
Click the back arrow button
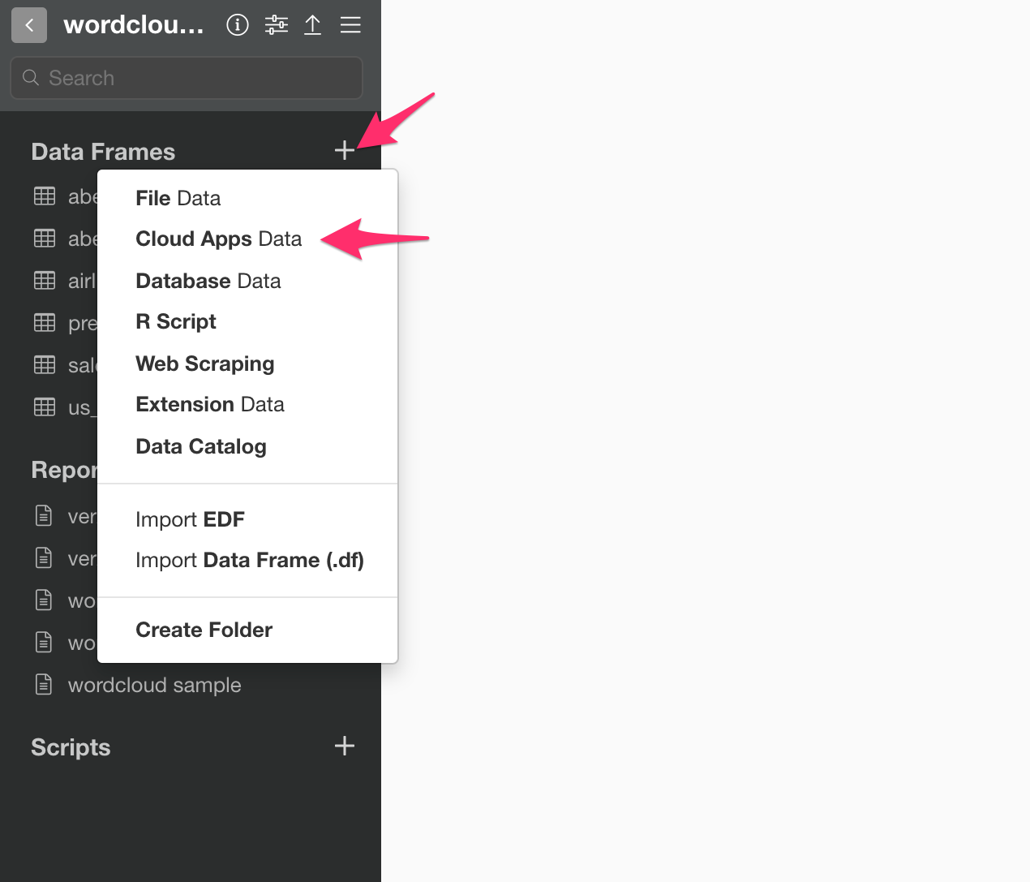click(29, 25)
